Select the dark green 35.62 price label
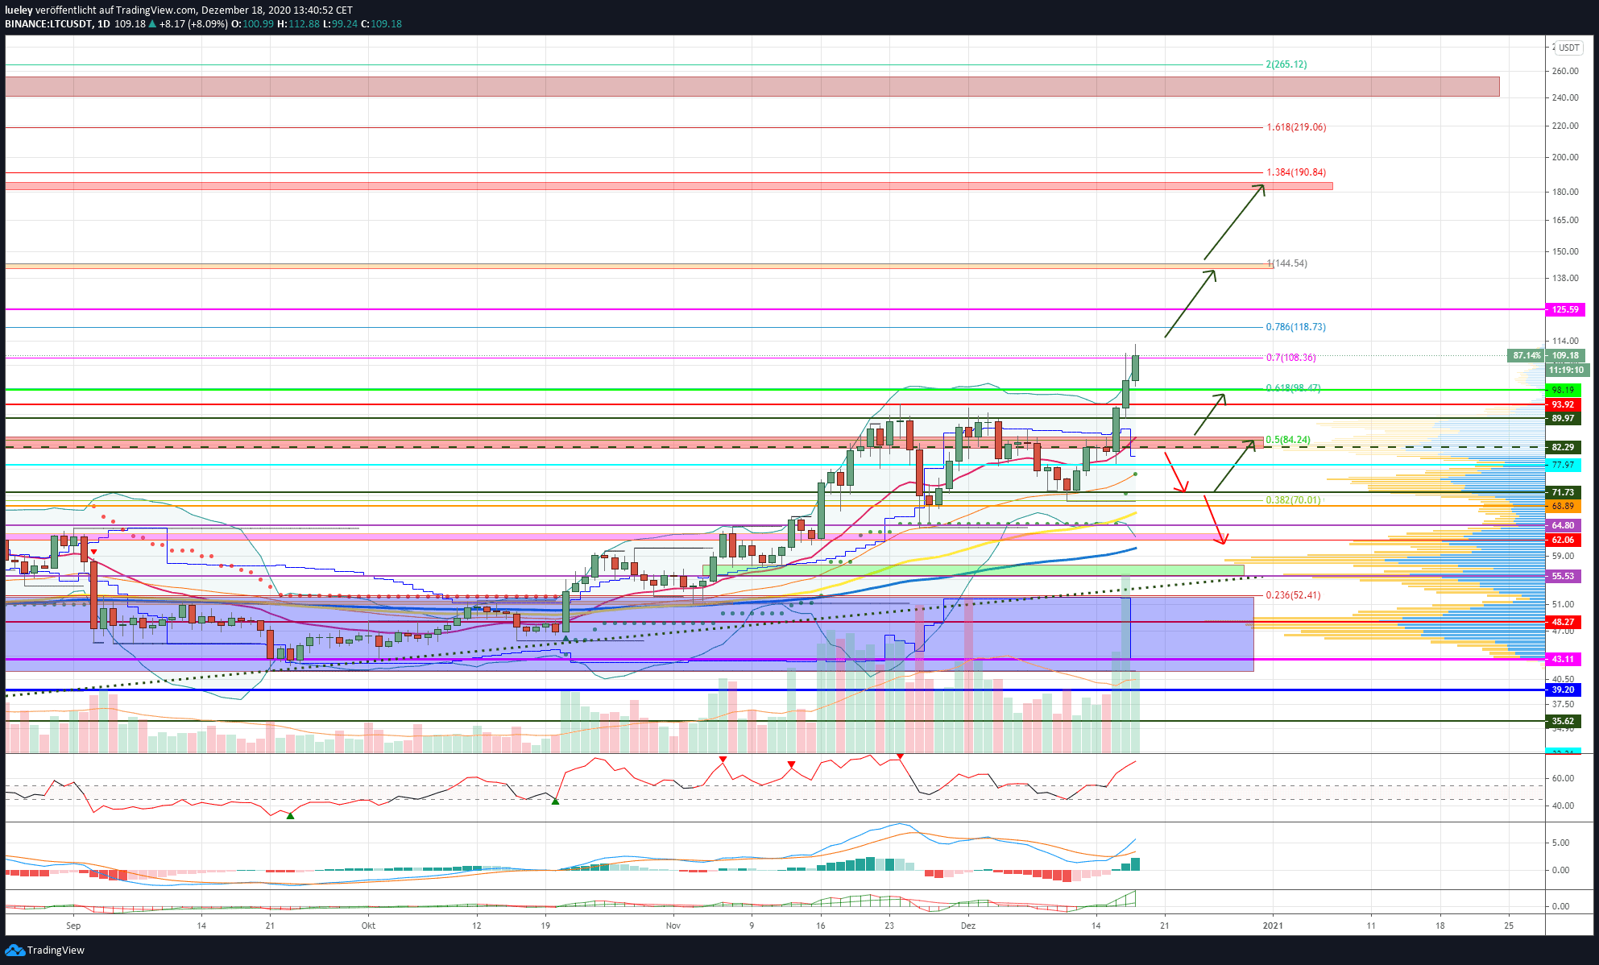 [x=1563, y=721]
